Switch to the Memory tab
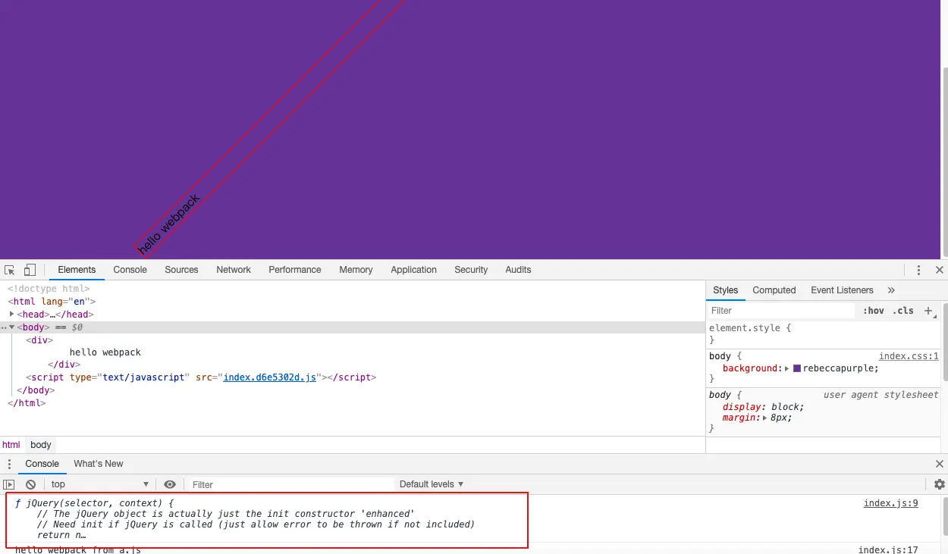The width and height of the screenshot is (948, 554). (x=356, y=270)
